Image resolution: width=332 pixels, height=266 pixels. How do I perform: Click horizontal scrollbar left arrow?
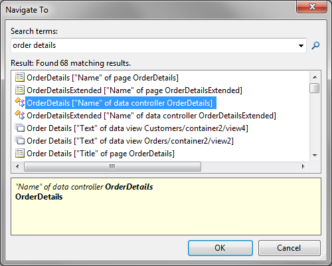click(17, 166)
